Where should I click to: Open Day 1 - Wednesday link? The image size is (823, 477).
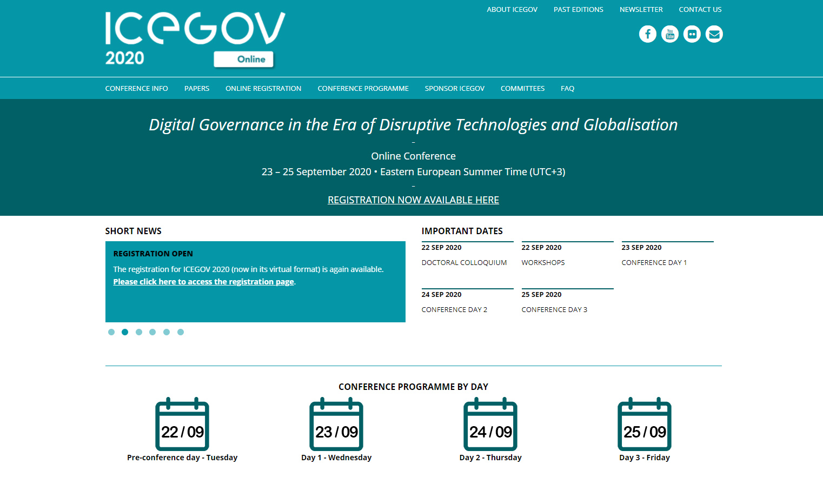pos(336,458)
